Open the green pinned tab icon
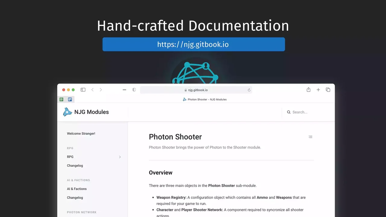386x217 pixels. tap(62, 99)
